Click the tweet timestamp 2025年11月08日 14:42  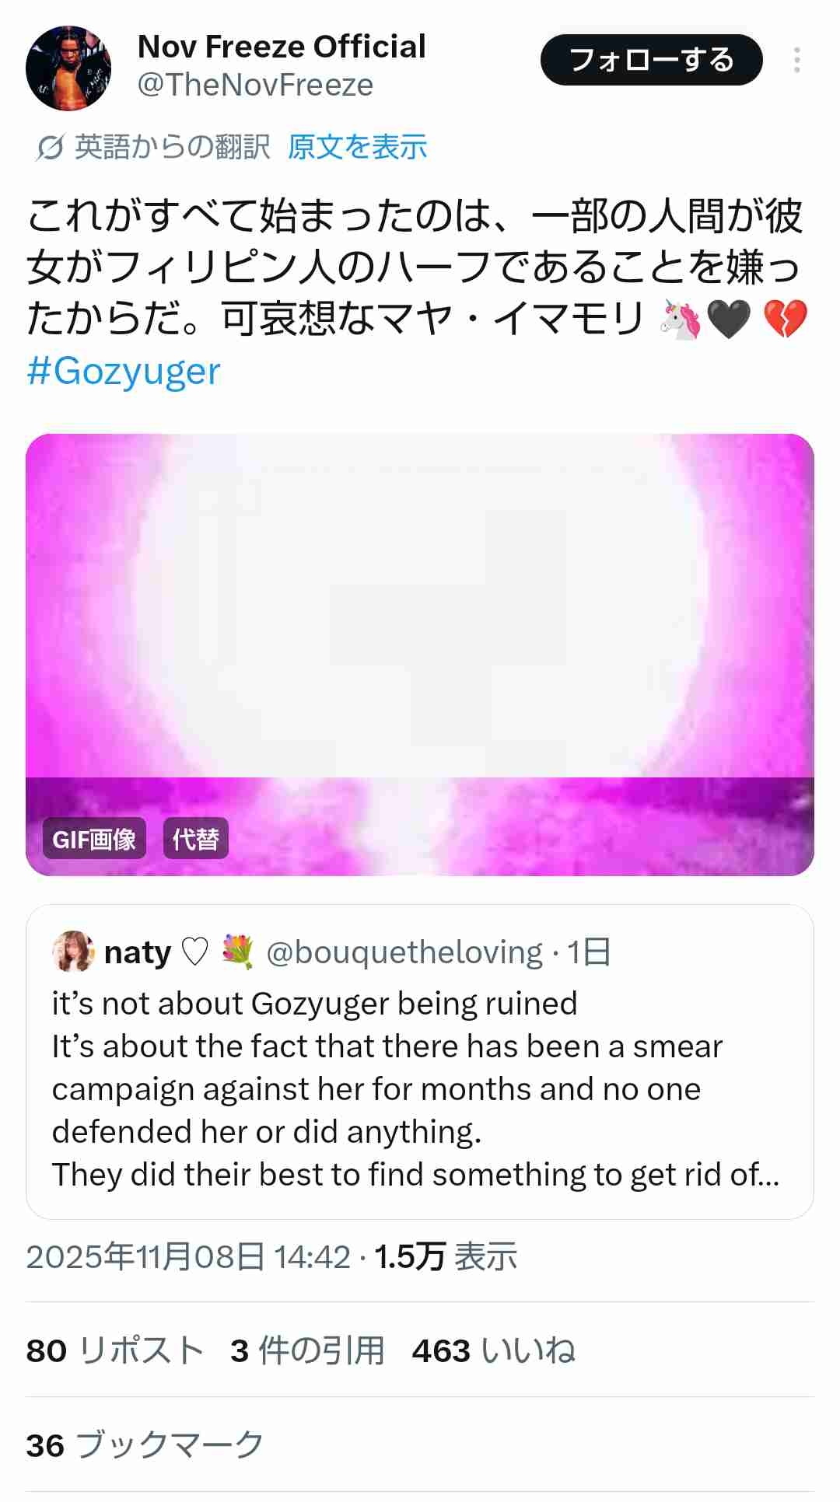pyautogui.click(x=188, y=1256)
